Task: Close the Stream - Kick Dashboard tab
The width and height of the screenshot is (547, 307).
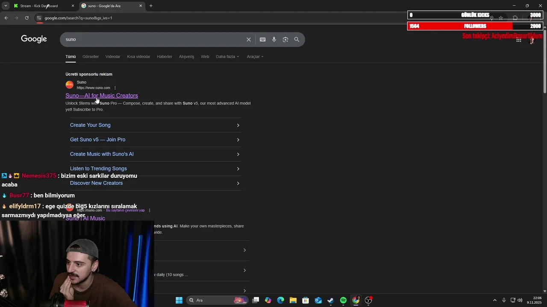Action: click(73, 6)
